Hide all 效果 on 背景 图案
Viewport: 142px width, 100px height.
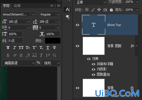(89, 59)
